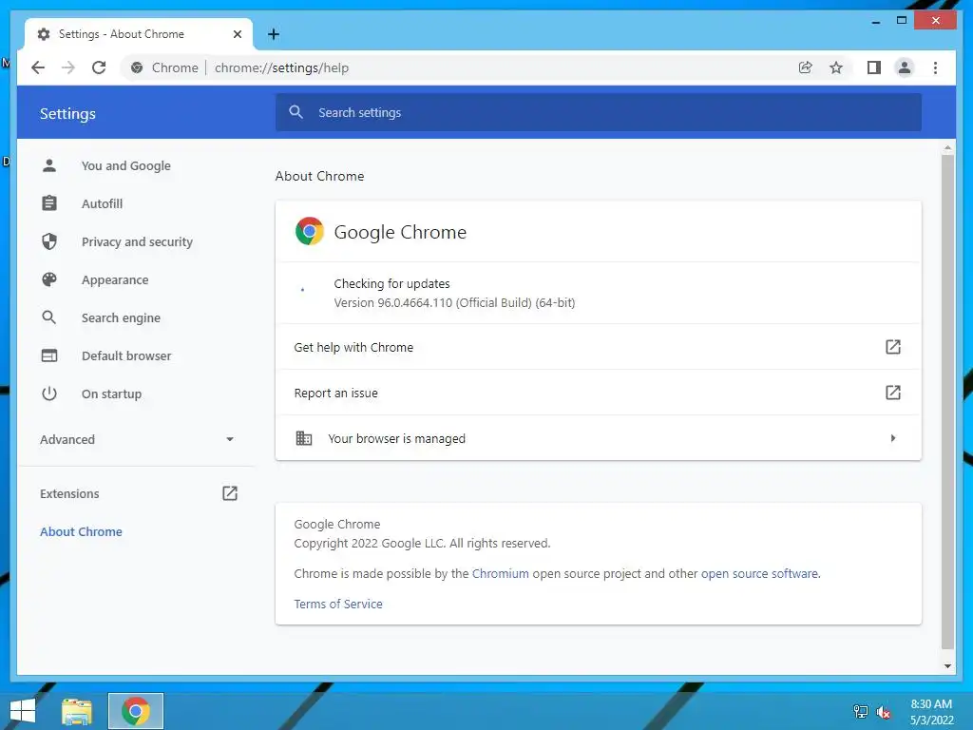Open the share page icon in address bar

click(805, 67)
